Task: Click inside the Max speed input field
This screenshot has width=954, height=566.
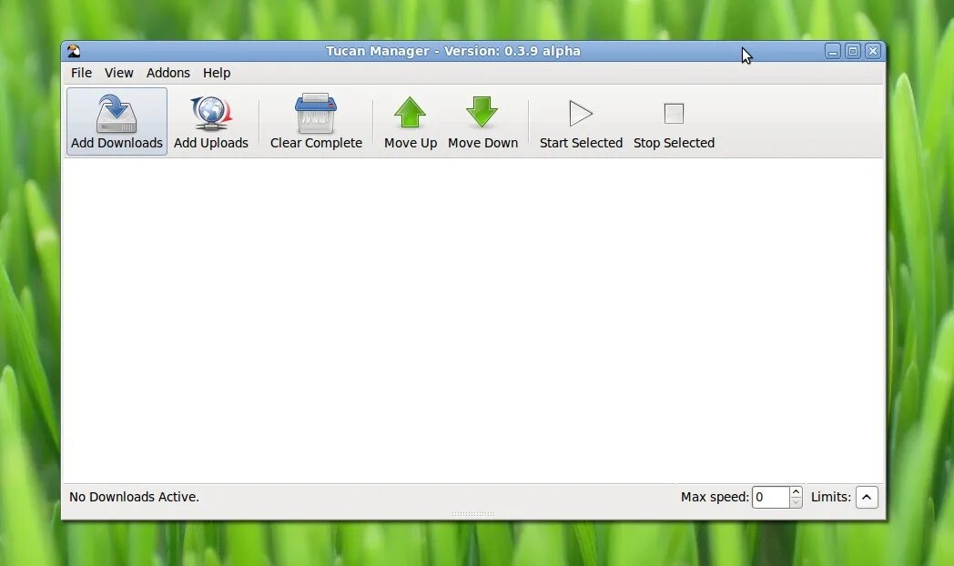Action: pos(770,498)
